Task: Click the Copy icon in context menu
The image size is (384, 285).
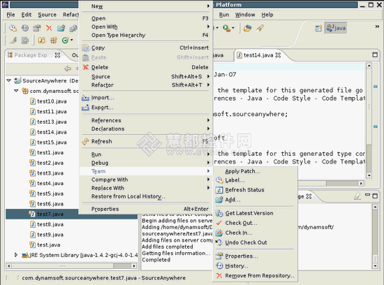Action: tap(85, 47)
